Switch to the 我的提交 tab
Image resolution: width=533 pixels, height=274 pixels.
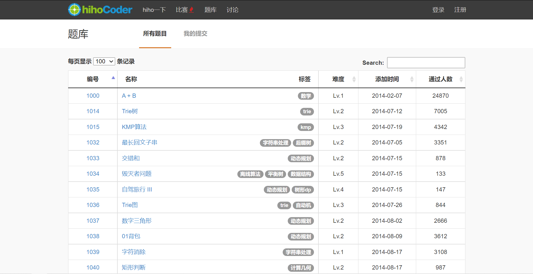(195, 34)
